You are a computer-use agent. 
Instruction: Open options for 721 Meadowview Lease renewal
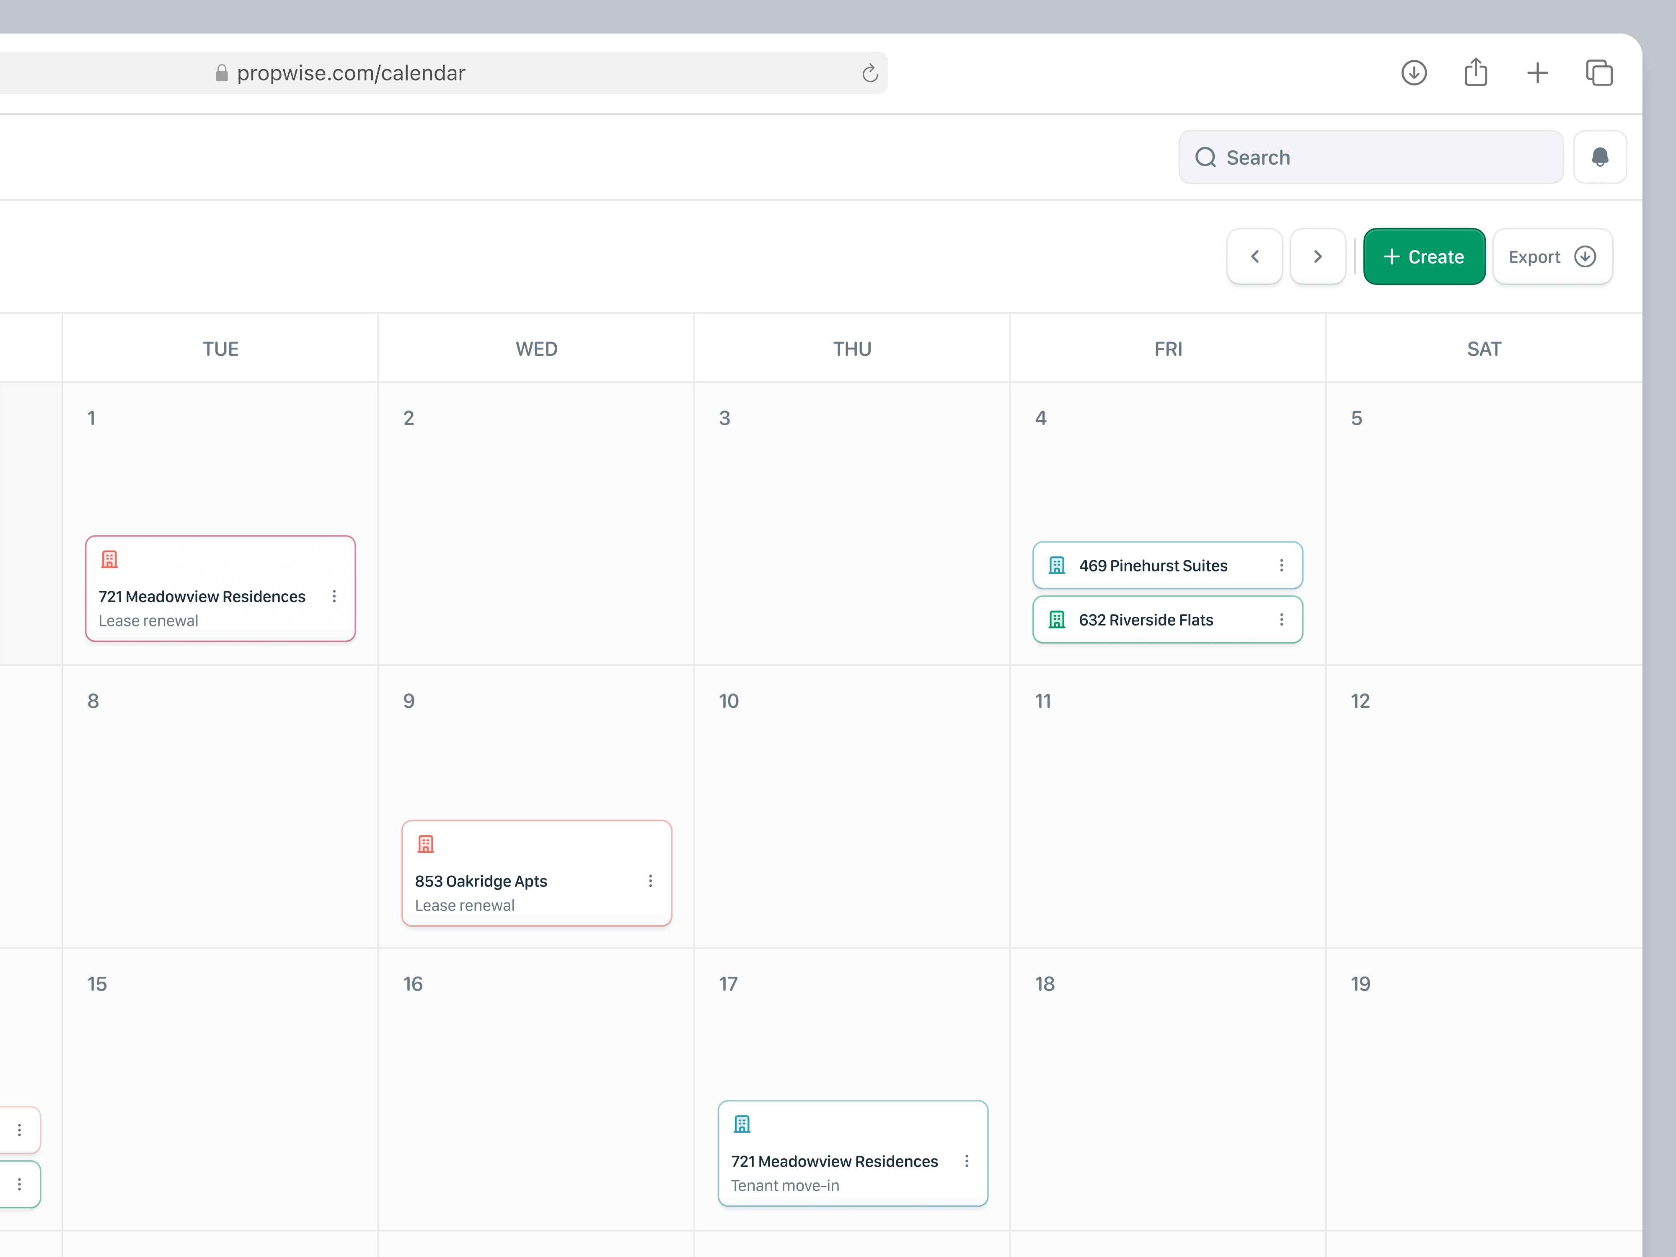pyautogui.click(x=334, y=596)
